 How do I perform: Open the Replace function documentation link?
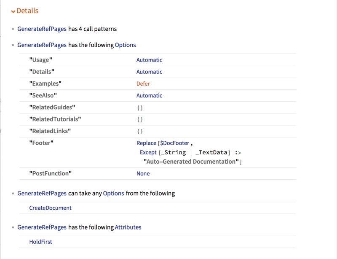pyautogui.click(x=146, y=143)
